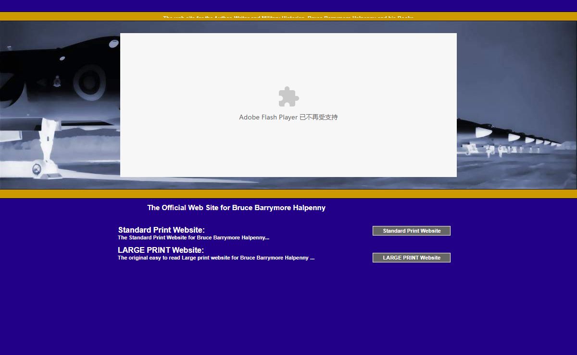Click the 'Standard Print Website:' heading text

tap(162, 230)
